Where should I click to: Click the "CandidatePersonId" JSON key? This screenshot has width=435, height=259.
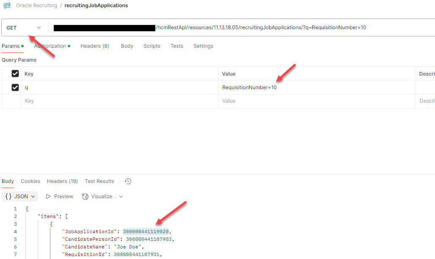point(91,239)
